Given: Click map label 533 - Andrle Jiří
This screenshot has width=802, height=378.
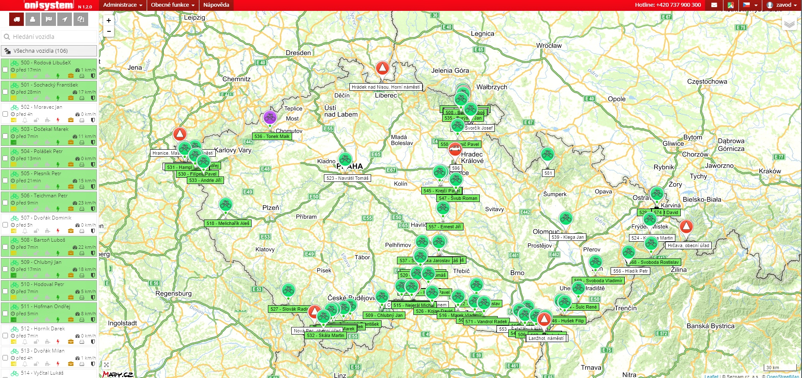Looking at the screenshot, I should point(205,180).
